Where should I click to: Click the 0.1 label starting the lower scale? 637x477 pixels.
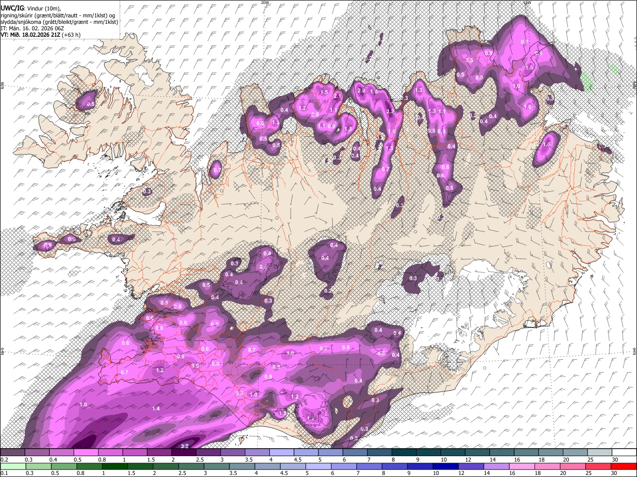4,474
